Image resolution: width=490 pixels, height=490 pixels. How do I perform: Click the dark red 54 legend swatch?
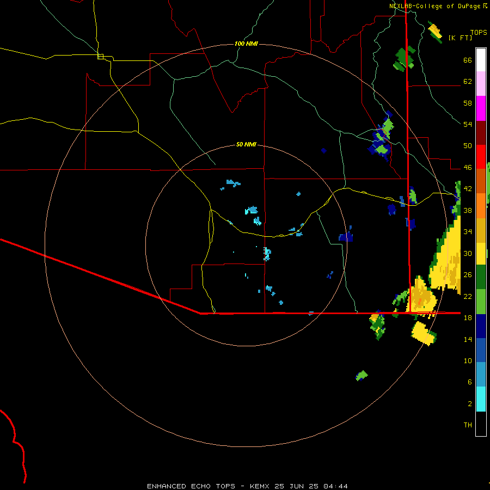[481, 132]
